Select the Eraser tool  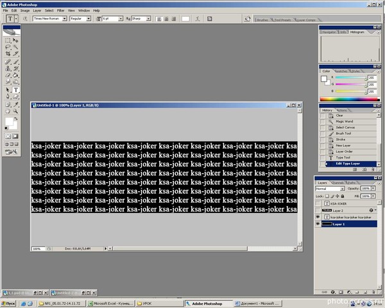8,75
